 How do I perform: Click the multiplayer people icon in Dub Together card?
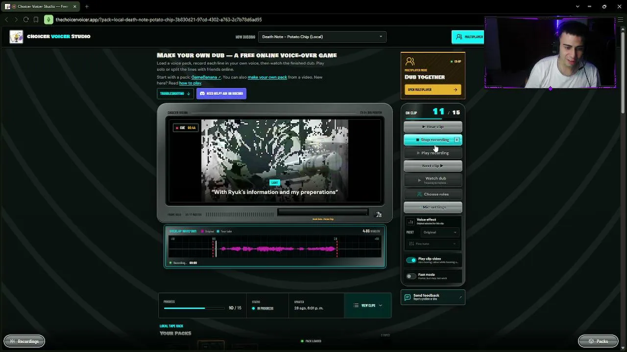(410, 61)
